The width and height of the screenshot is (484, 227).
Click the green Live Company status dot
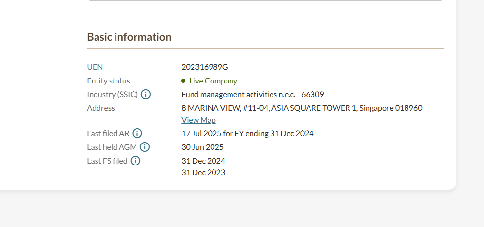point(183,81)
